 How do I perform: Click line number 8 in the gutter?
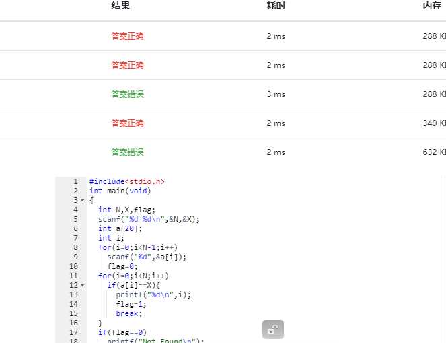(75, 247)
